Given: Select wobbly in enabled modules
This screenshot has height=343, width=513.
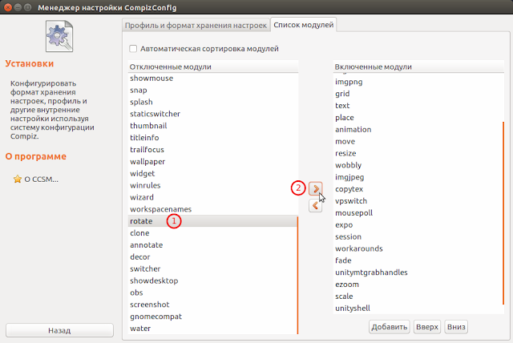Looking at the screenshot, I should [x=418, y=165].
